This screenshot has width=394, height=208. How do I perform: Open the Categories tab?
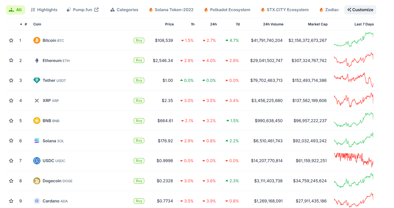point(124,10)
